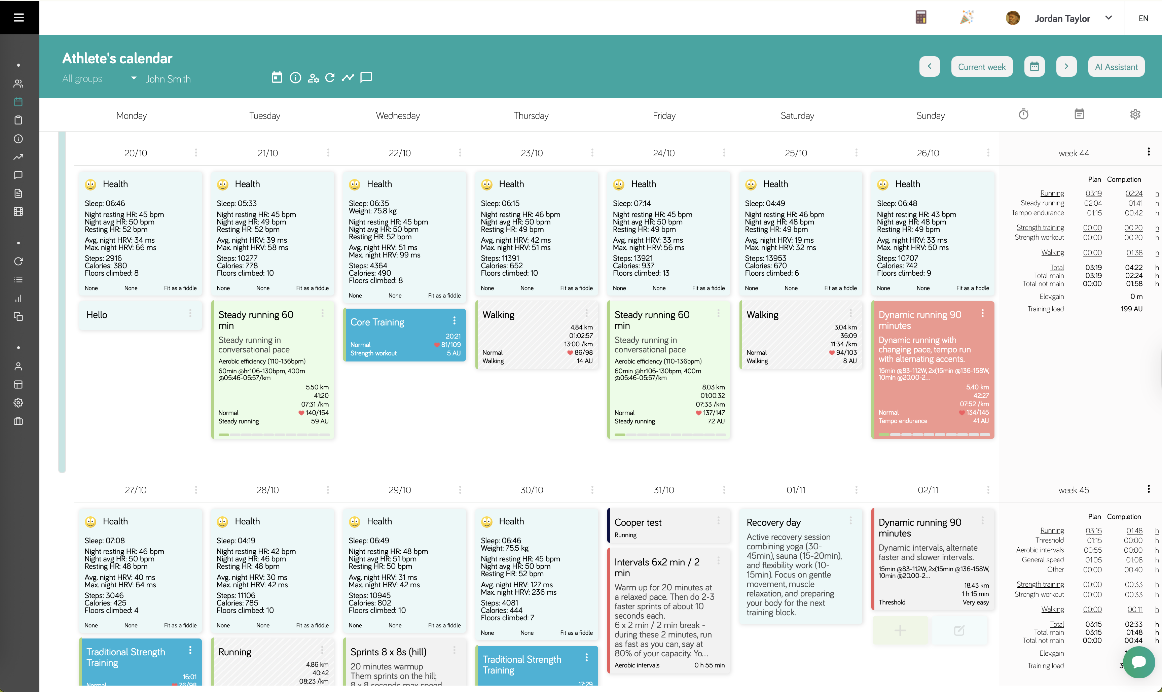
Task: Open week 44 three-dot options
Action: tap(1149, 152)
